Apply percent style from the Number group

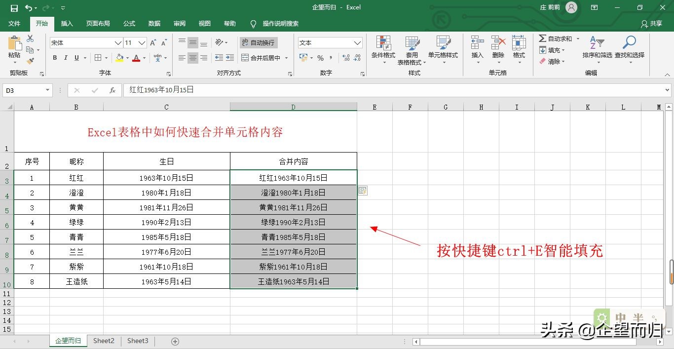(x=320, y=58)
